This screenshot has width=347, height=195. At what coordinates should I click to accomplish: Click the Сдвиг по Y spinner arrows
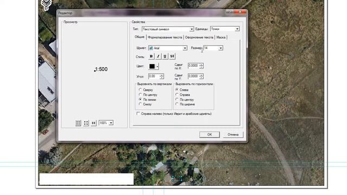point(201,76)
